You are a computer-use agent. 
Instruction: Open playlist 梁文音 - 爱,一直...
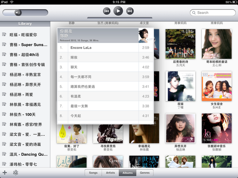click(x=25, y=134)
